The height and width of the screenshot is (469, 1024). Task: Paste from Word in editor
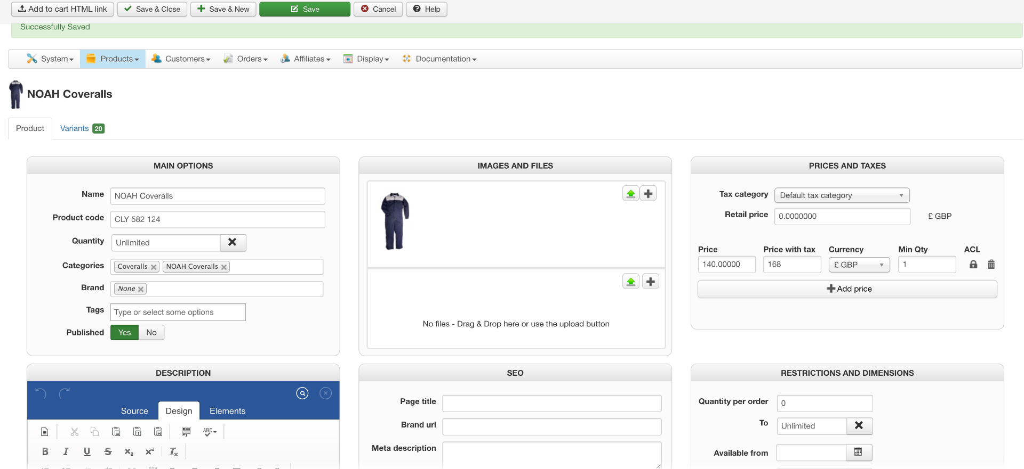[x=158, y=432]
